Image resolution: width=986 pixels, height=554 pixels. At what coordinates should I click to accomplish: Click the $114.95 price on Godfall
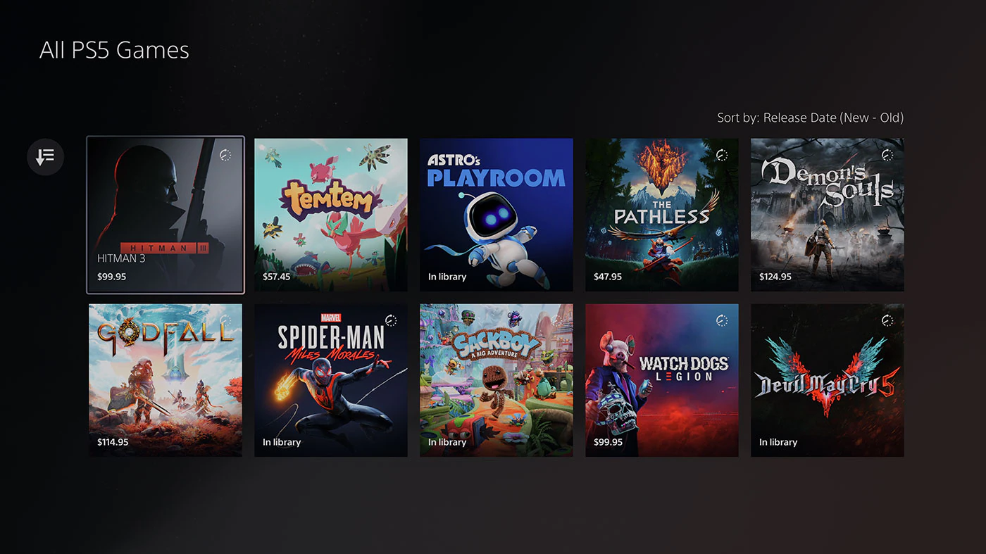click(113, 442)
